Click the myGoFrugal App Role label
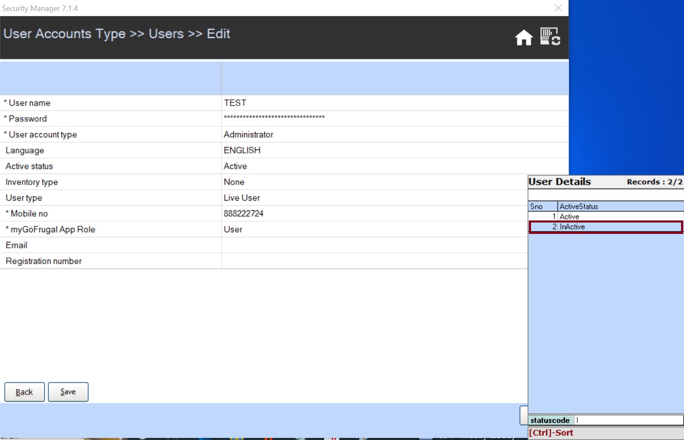 [x=53, y=229]
